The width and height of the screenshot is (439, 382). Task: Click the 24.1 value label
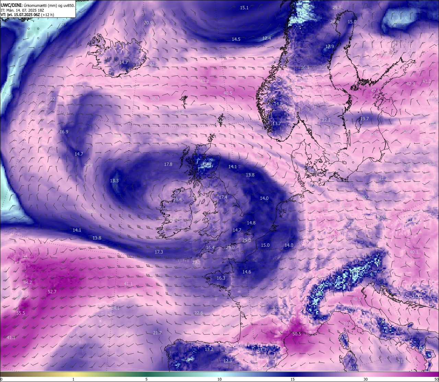click(115, 308)
